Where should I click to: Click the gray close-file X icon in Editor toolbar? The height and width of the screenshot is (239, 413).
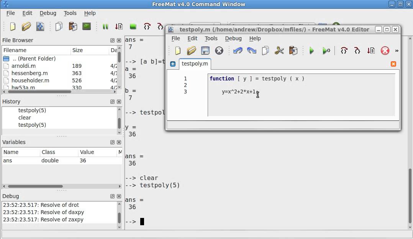[219, 50]
